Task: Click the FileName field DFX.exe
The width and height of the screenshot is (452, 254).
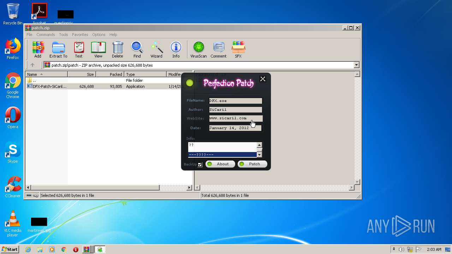Action: point(236,101)
